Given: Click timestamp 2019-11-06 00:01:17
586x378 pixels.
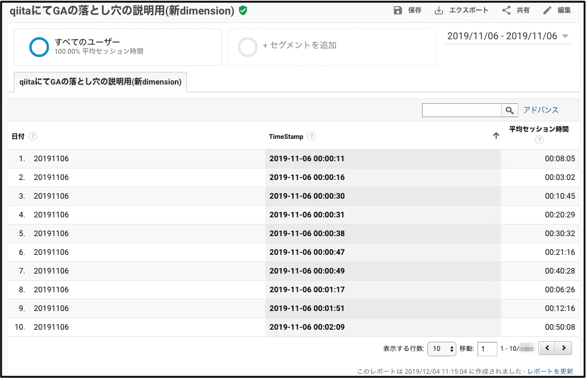Looking at the screenshot, I should [307, 290].
